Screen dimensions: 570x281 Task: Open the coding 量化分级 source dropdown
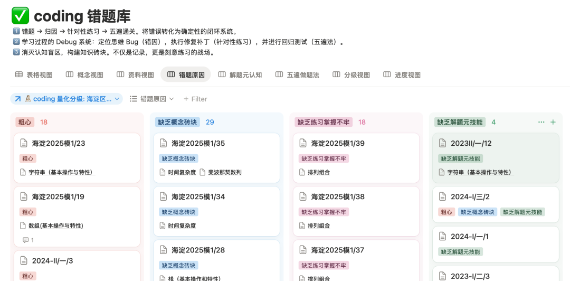click(66, 99)
